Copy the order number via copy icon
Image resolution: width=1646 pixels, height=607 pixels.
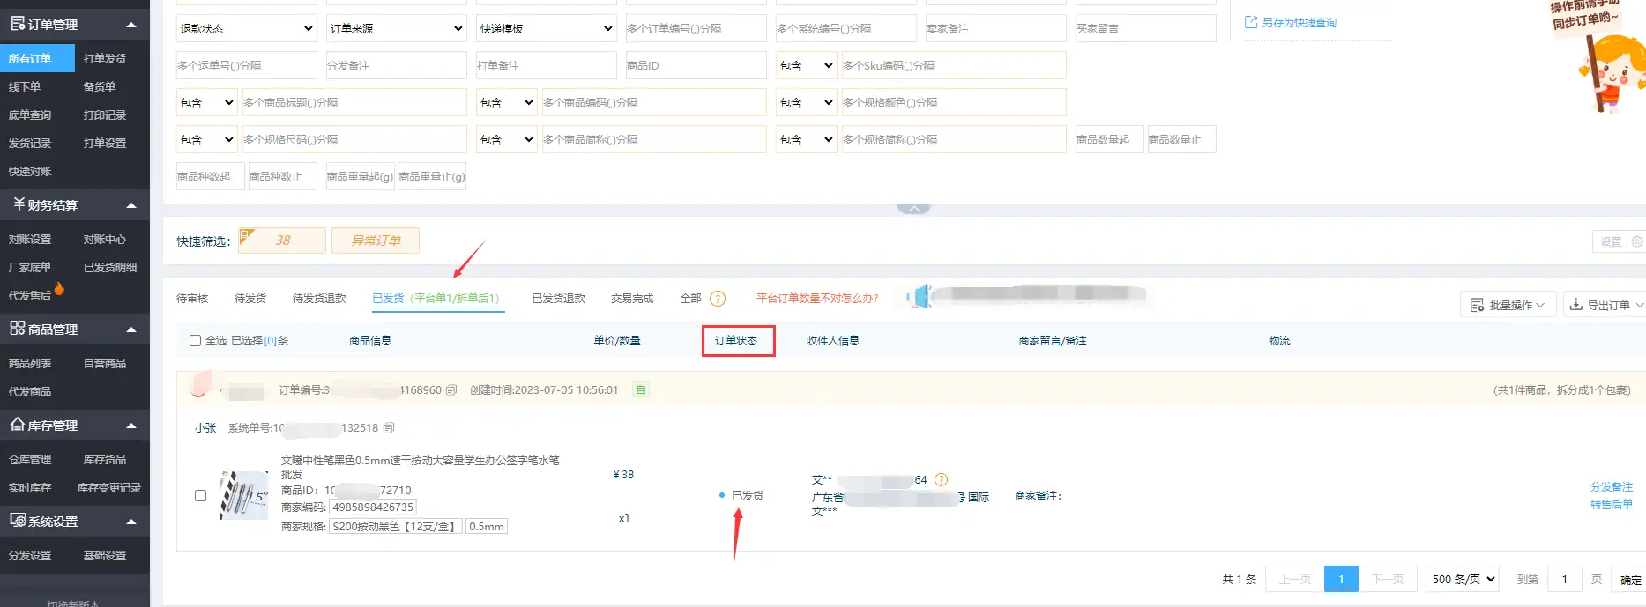[x=451, y=390]
